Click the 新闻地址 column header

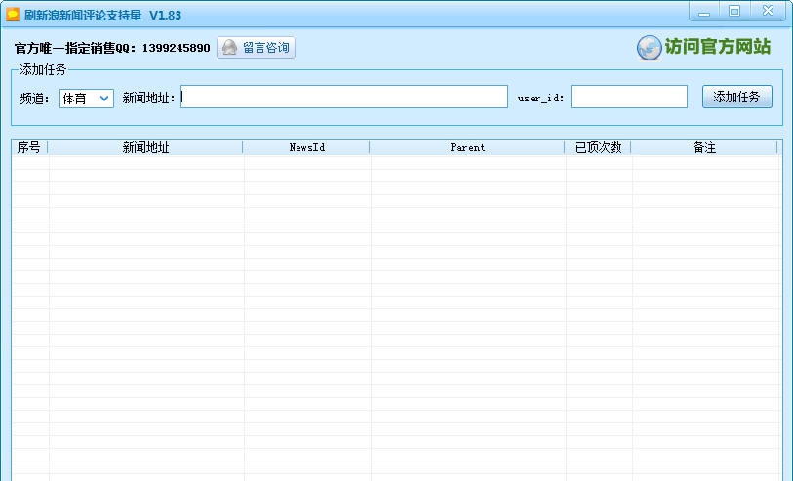(145, 147)
